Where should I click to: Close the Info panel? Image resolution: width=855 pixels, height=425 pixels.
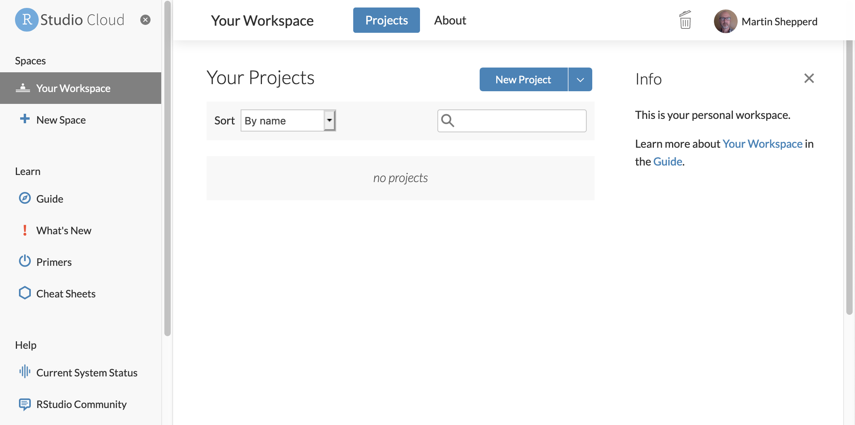(809, 78)
